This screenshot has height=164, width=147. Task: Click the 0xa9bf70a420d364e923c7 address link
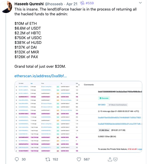pos(119,118)
